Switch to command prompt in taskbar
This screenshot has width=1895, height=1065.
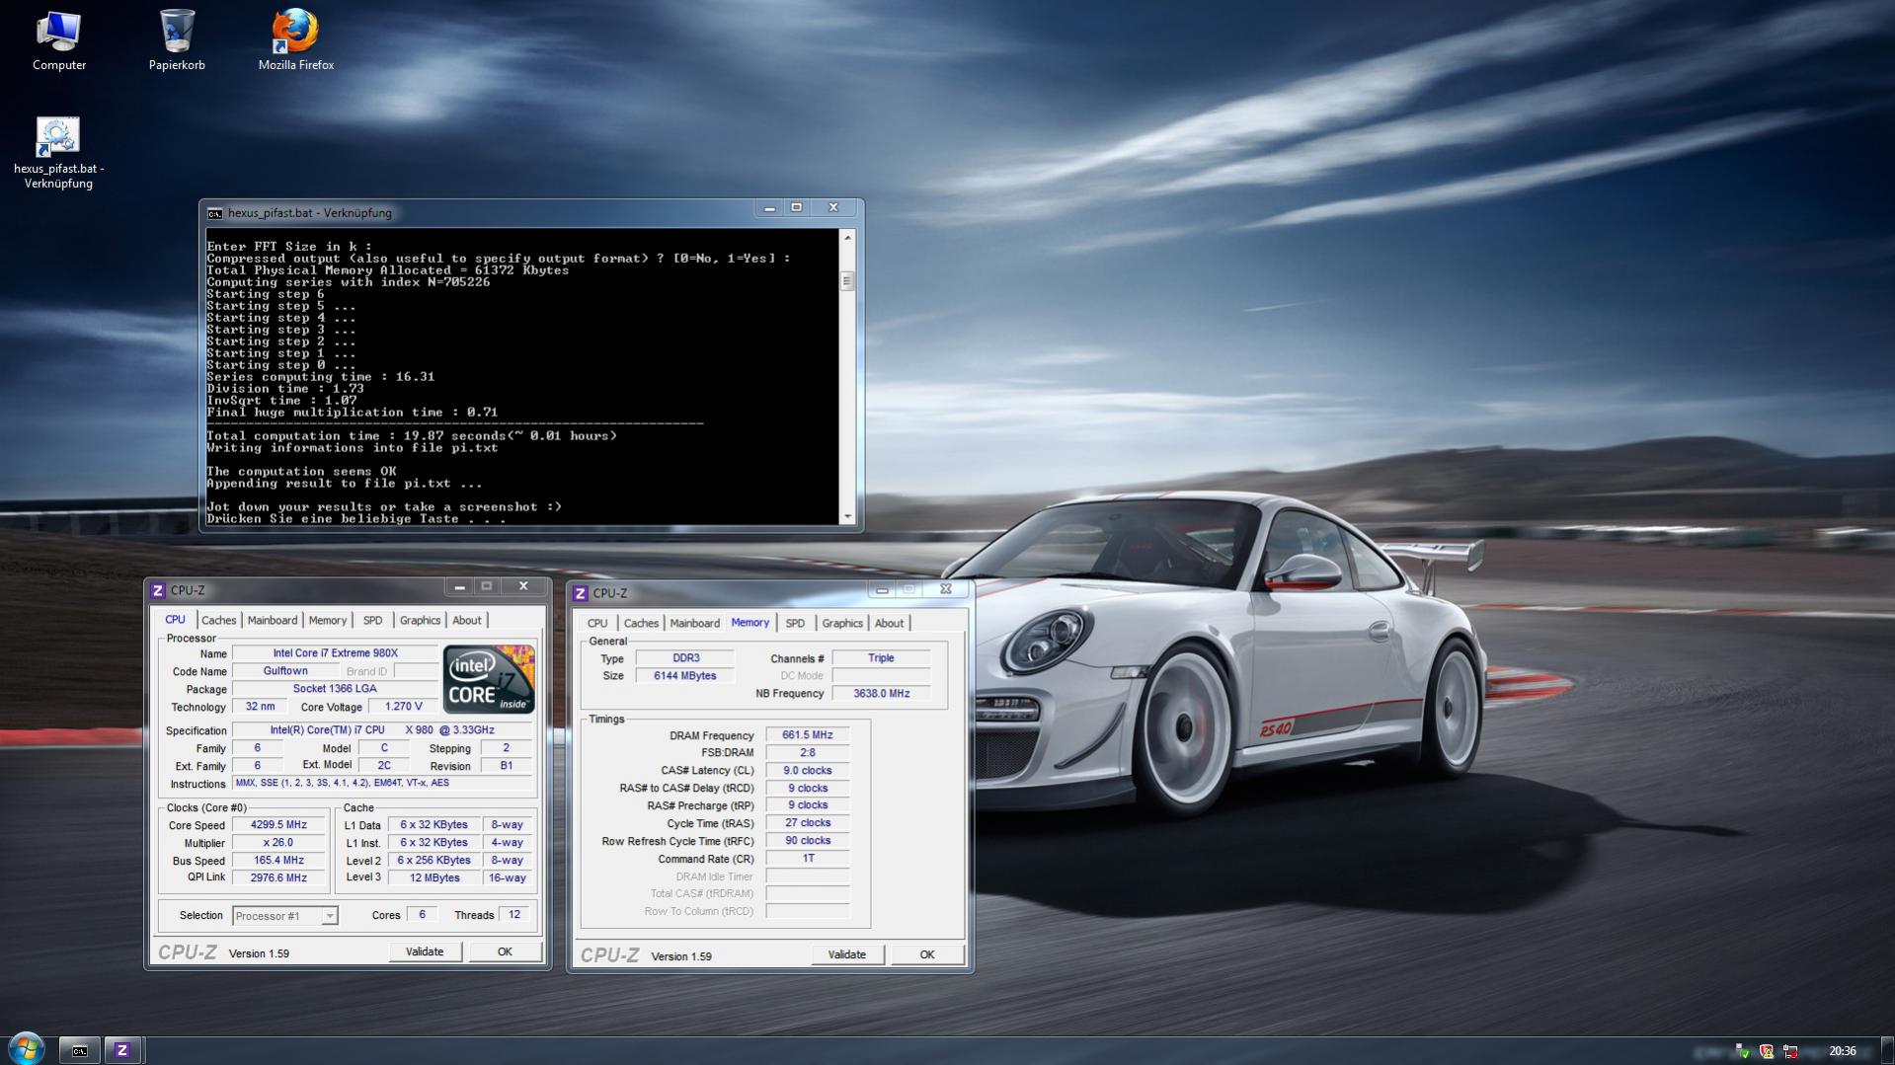[80, 1050]
